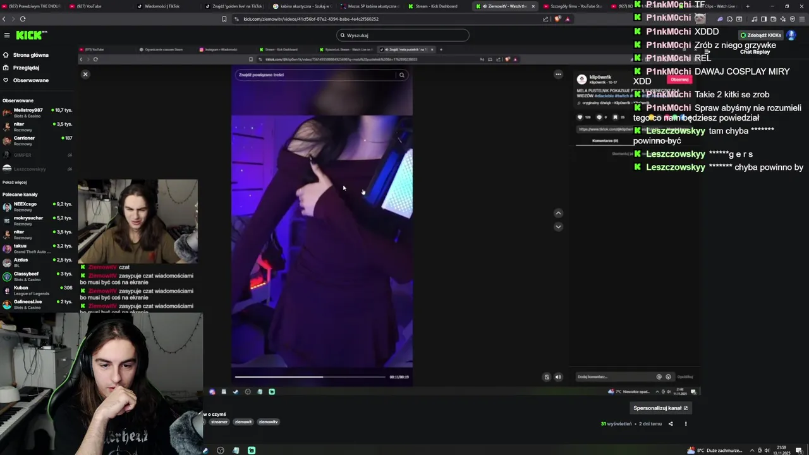This screenshot has height=455, width=809.
Task: Click Spersonalizuj kanał button
Action: (x=660, y=408)
